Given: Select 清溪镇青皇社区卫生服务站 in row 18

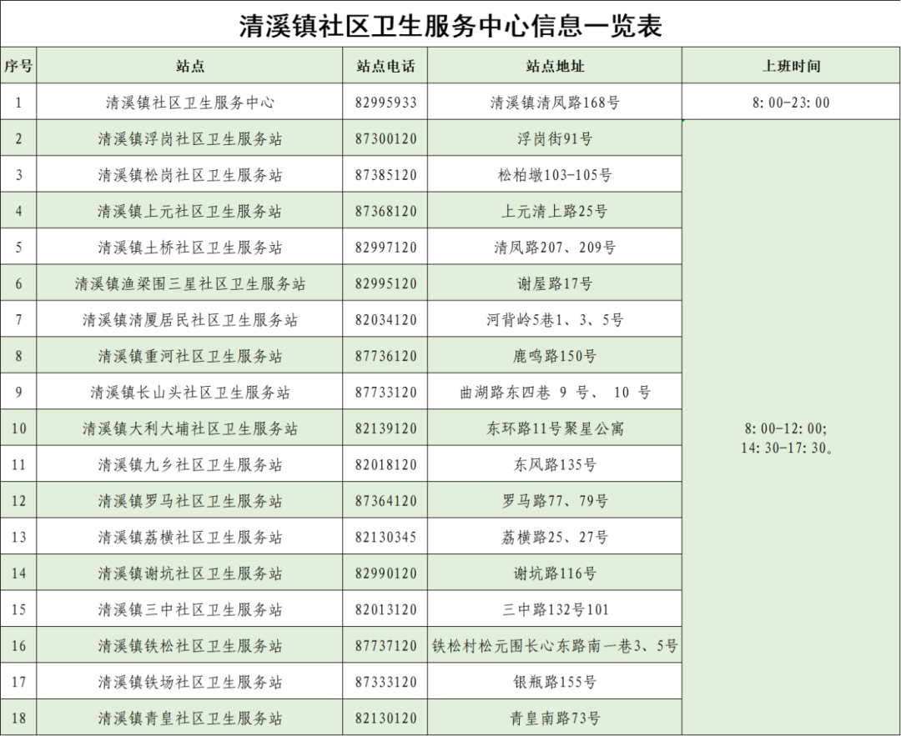Looking at the screenshot, I should tap(190, 718).
